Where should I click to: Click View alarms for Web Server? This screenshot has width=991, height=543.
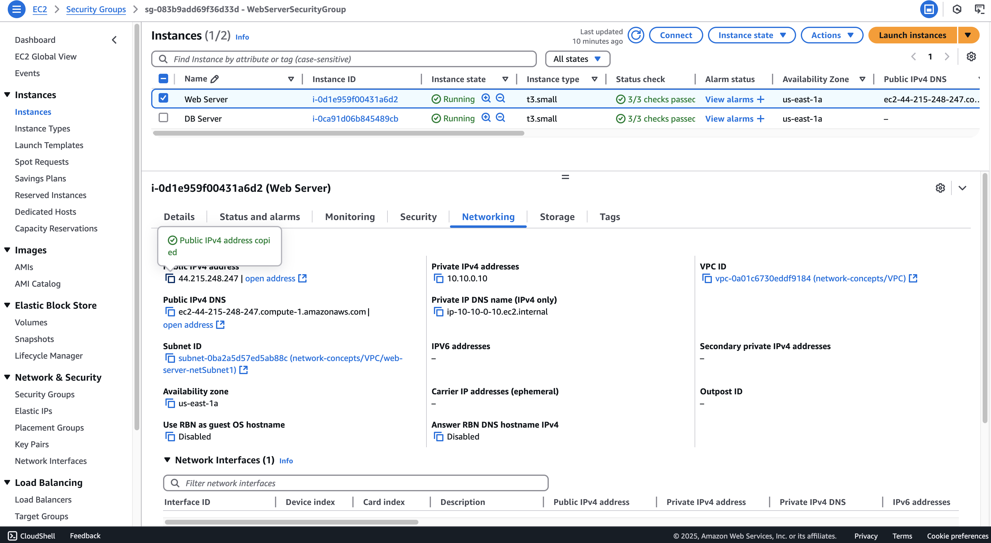729,99
